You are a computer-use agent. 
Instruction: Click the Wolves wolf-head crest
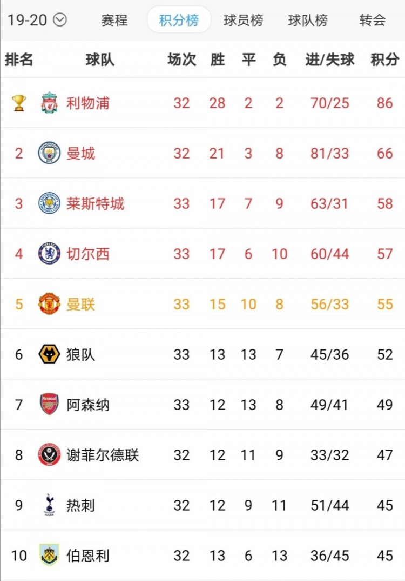pyautogui.click(x=49, y=354)
